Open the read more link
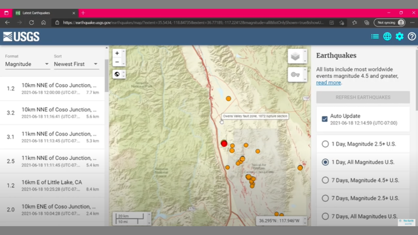Viewport: 418px width, 235px height. tap(328, 83)
